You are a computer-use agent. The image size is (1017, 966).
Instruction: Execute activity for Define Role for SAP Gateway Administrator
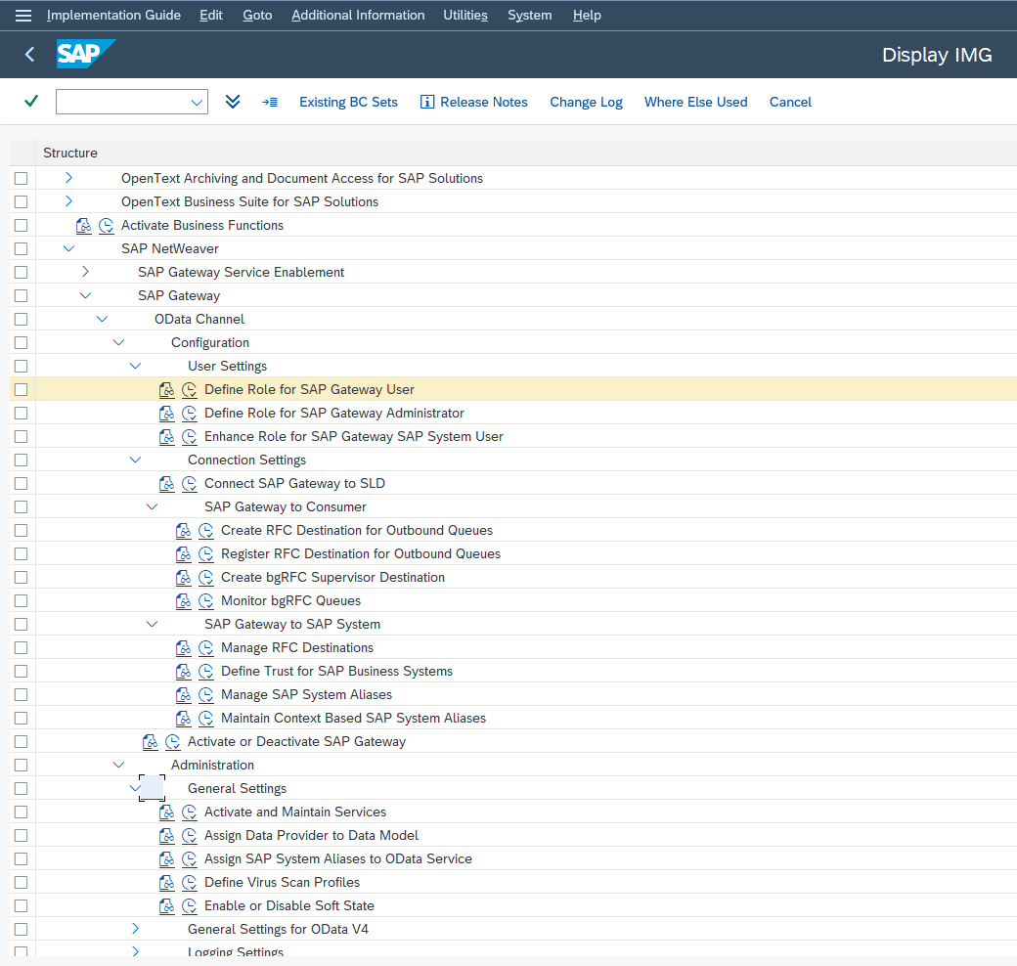tap(190, 413)
